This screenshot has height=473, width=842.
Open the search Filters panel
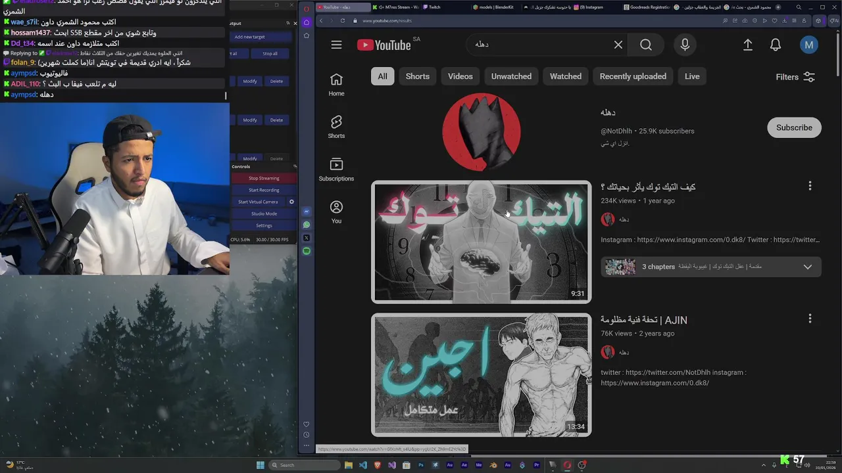point(795,77)
